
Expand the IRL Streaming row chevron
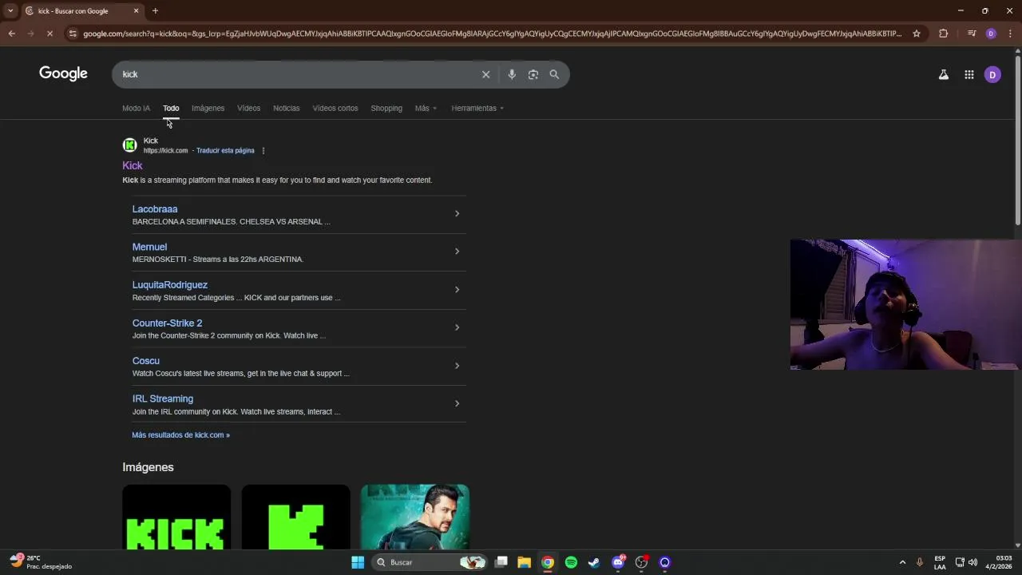pyautogui.click(x=457, y=403)
